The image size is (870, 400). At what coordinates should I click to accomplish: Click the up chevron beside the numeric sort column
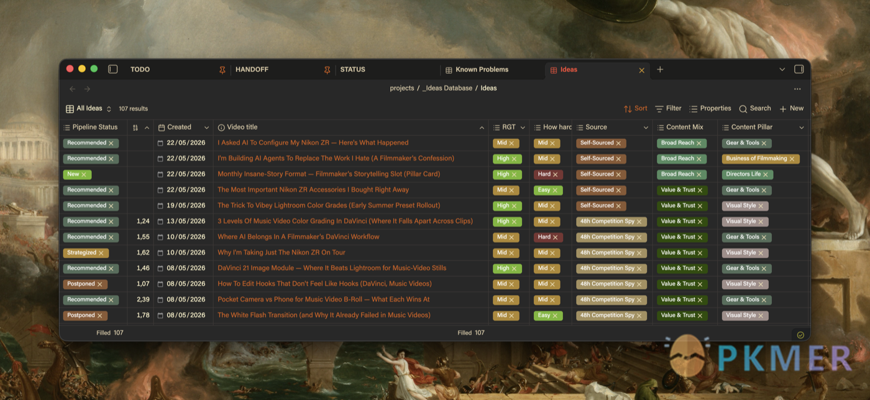pos(147,128)
